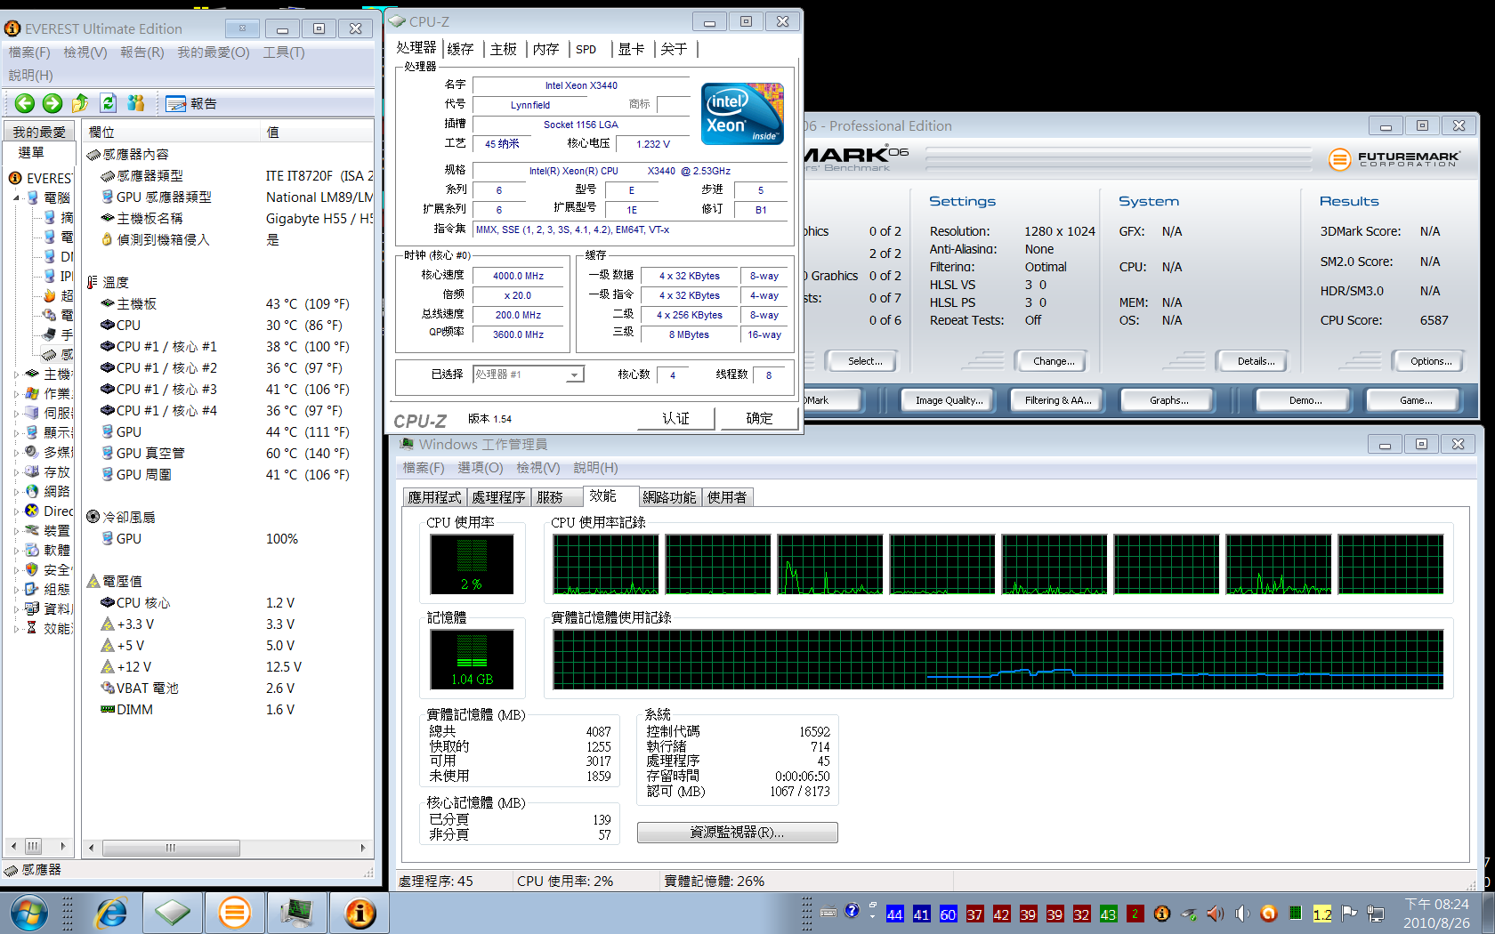Open the 我的最愛 tab in EVEREST sidebar
The height and width of the screenshot is (934, 1495).
click(39, 132)
